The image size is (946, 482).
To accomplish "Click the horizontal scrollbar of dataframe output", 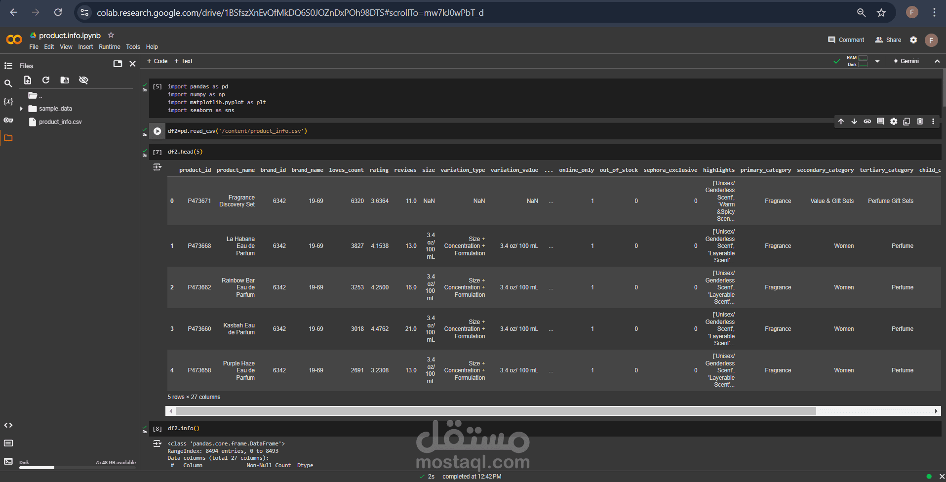I will tap(496, 411).
